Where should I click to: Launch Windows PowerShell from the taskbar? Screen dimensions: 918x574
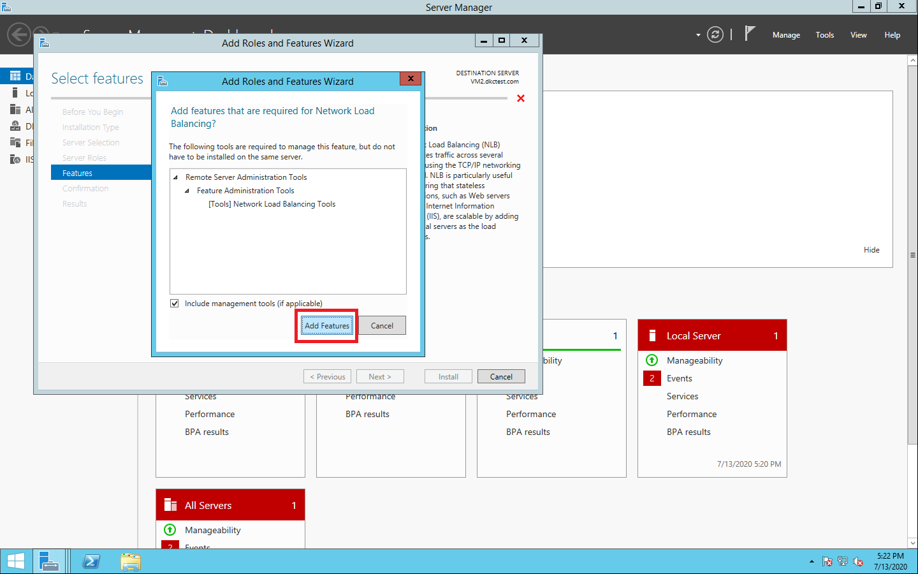pos(91,561)
